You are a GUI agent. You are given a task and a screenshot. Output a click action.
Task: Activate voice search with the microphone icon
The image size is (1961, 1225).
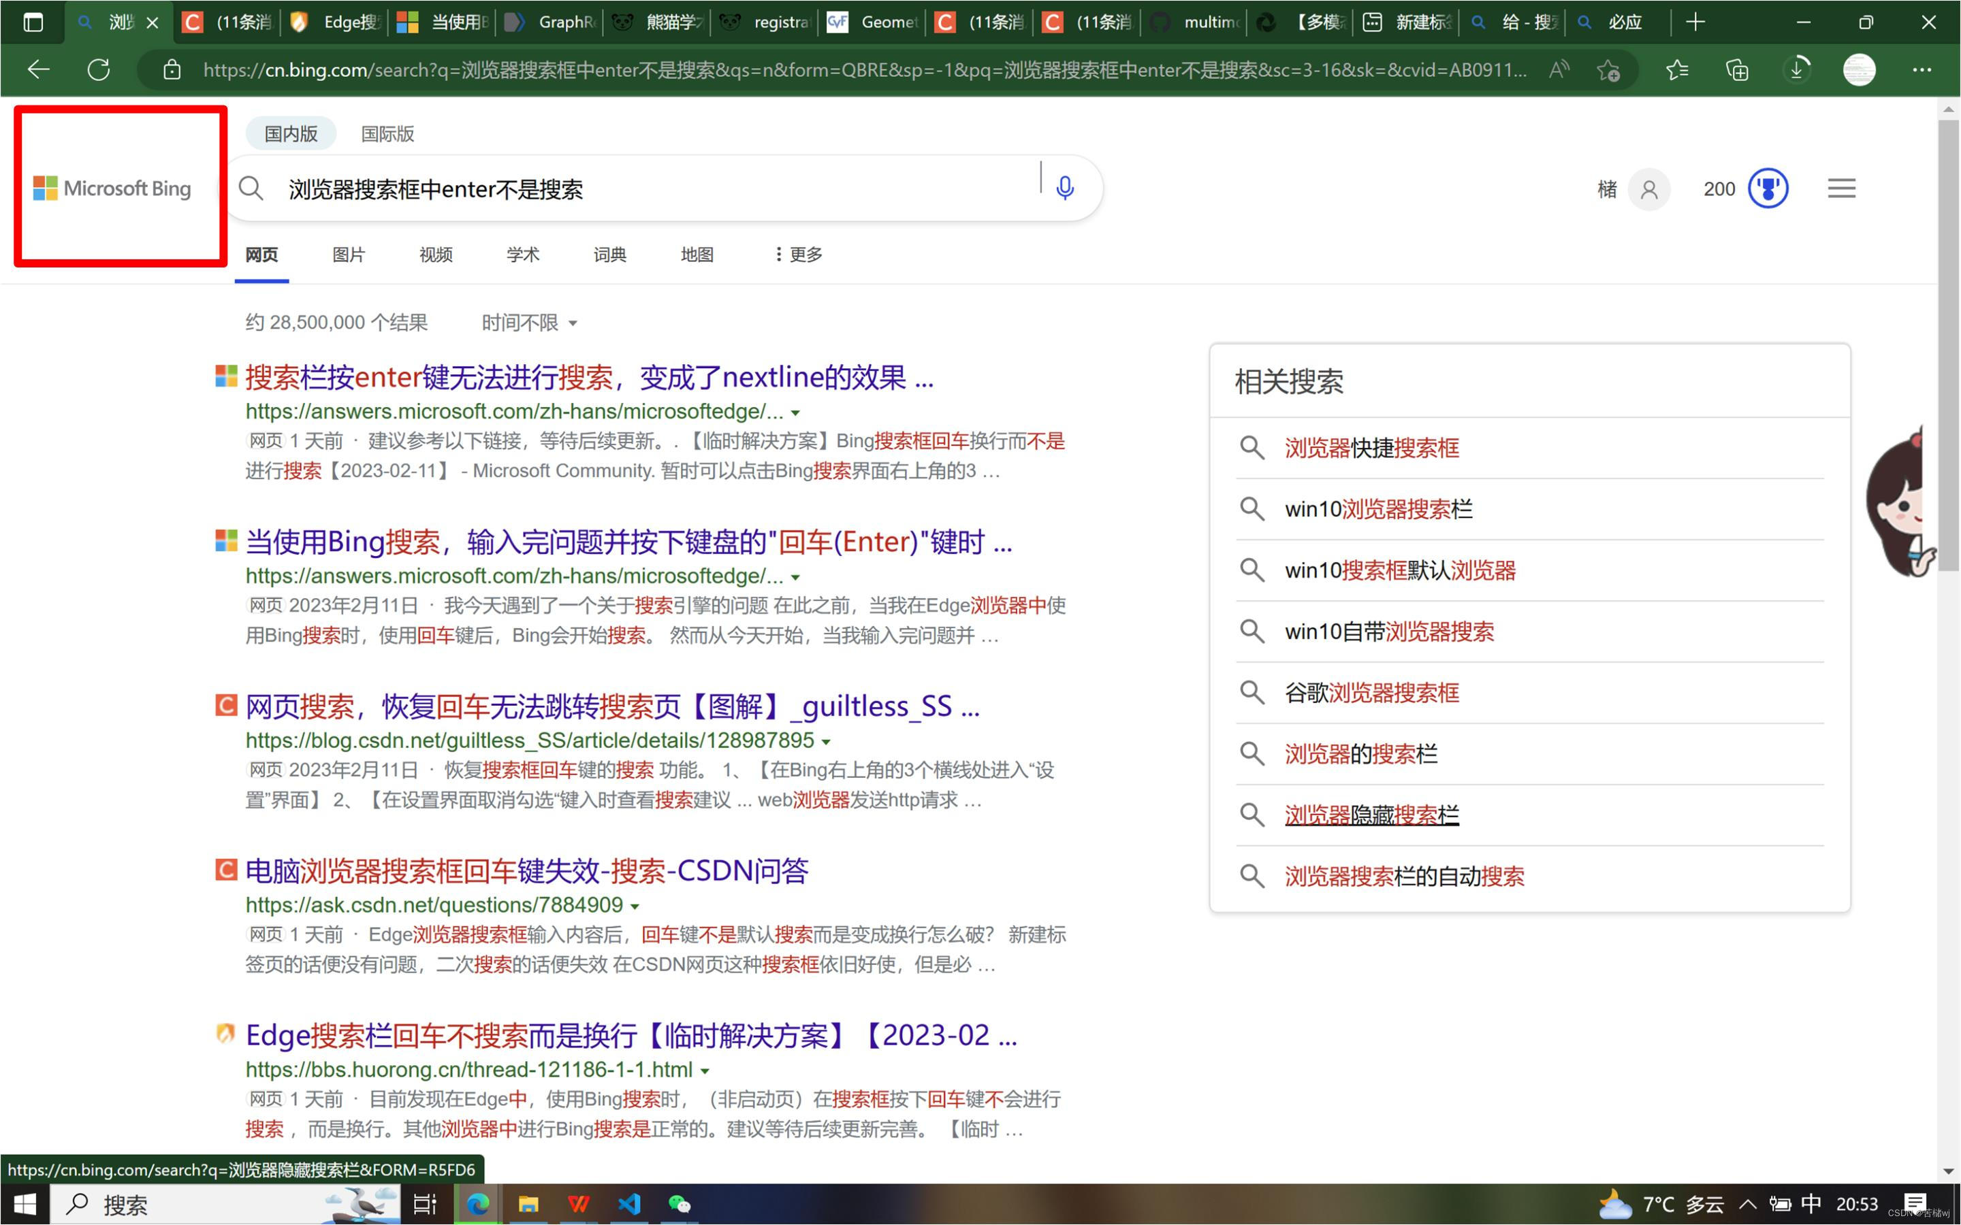[1064, 187]
